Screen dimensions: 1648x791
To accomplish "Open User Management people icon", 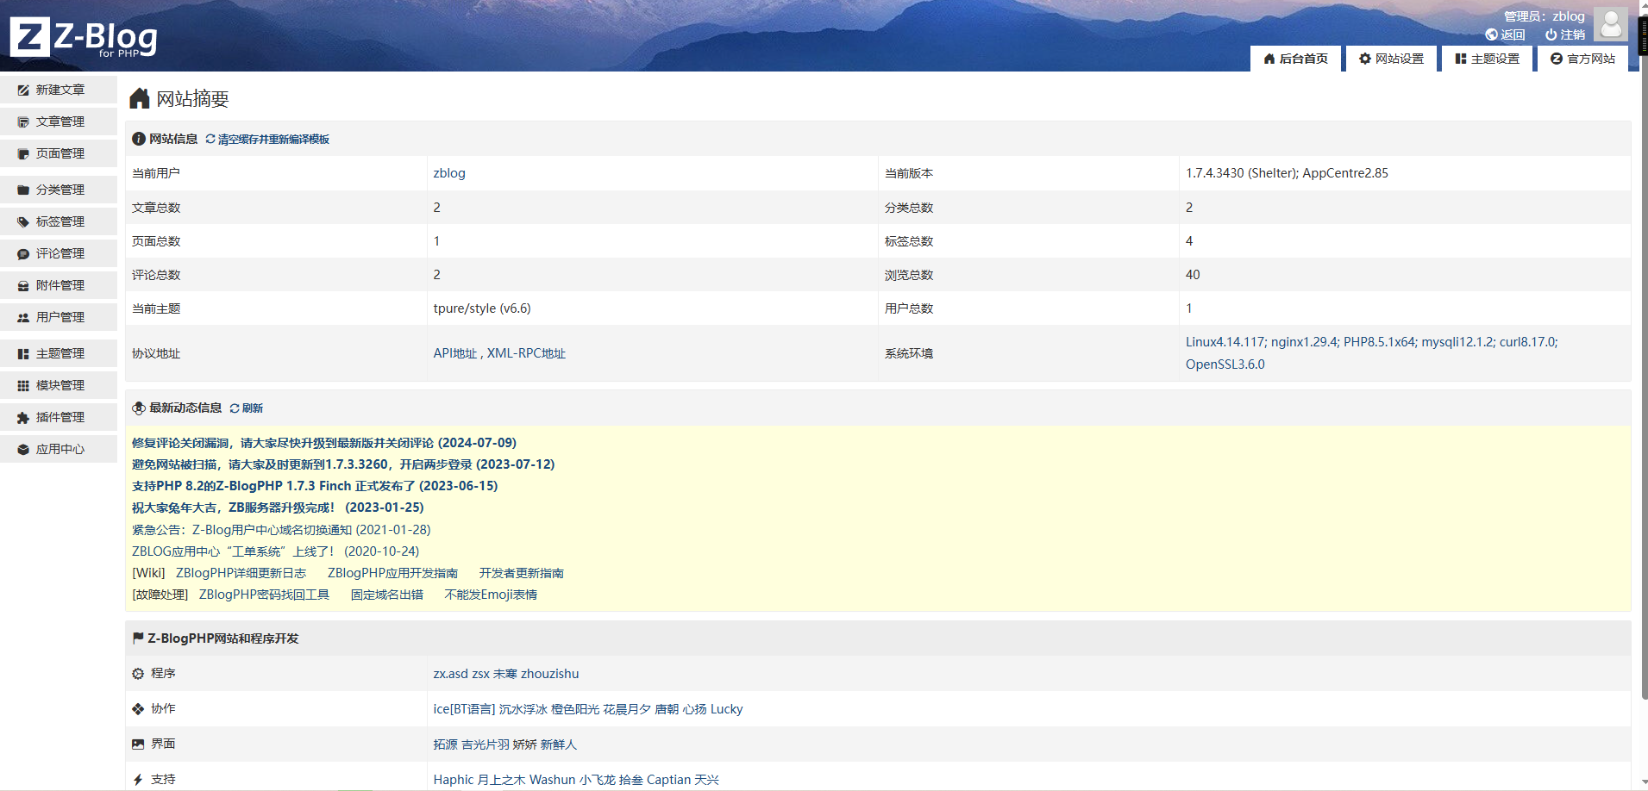I will pyautogui.click(x=23, y=318).
